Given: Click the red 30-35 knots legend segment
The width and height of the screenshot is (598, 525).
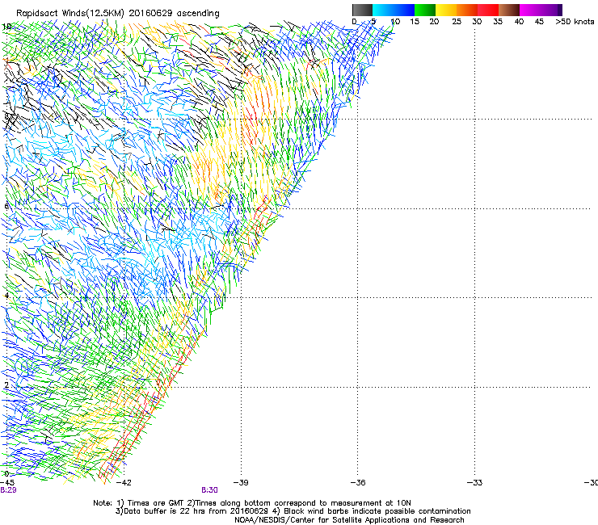Looking at the screenshot, I should tap(488, 10).
